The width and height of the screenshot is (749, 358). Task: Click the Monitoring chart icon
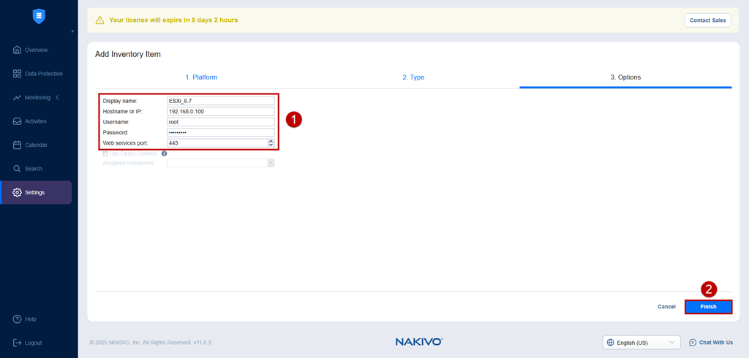click(x=18, y=97)
